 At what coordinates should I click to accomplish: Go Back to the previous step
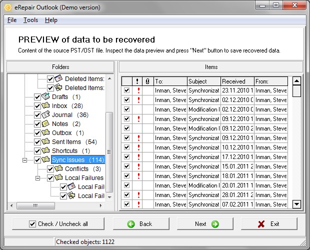coord(141,223)
